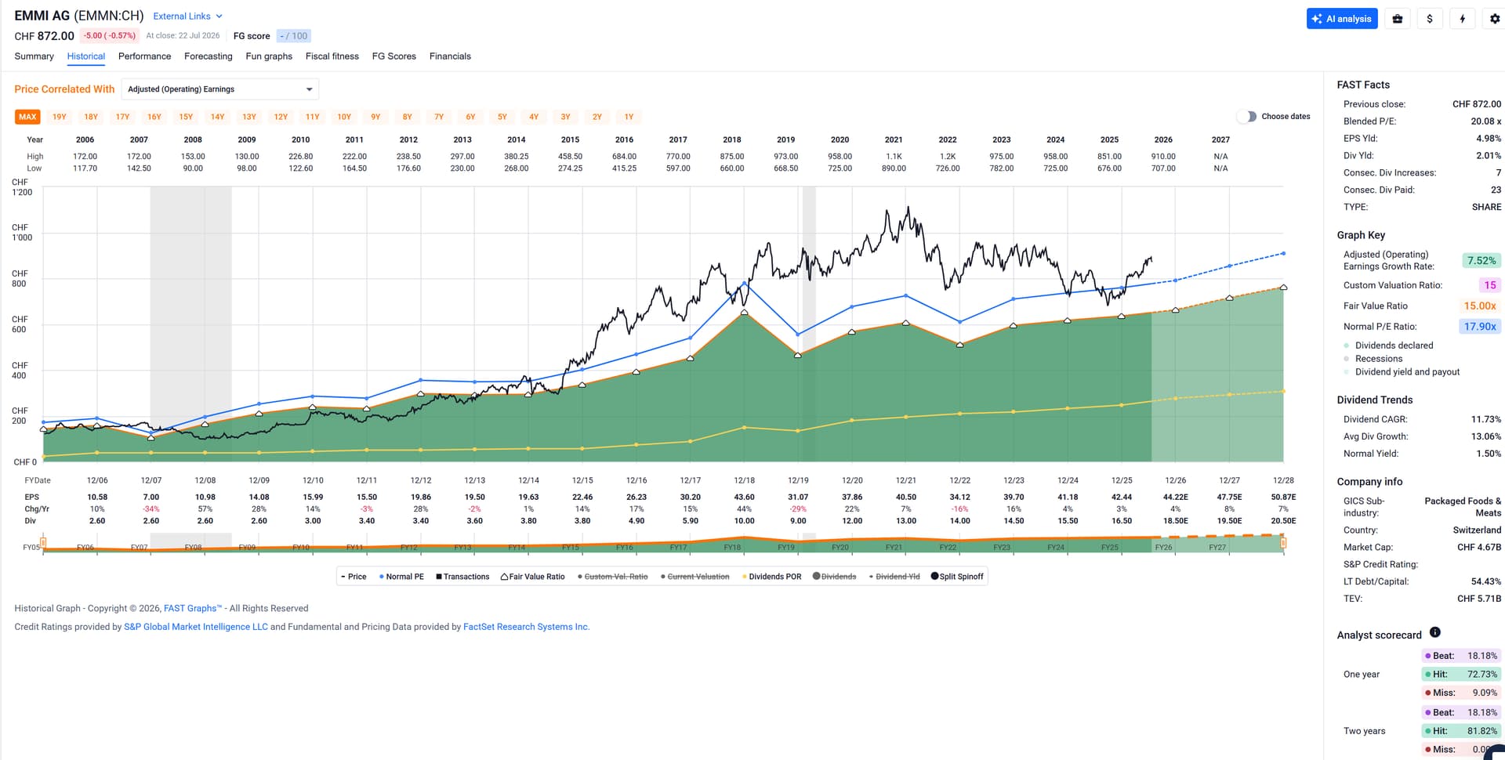
Task: Click the FY18 marker in the mini timeline
Action: tap(732, 547)
